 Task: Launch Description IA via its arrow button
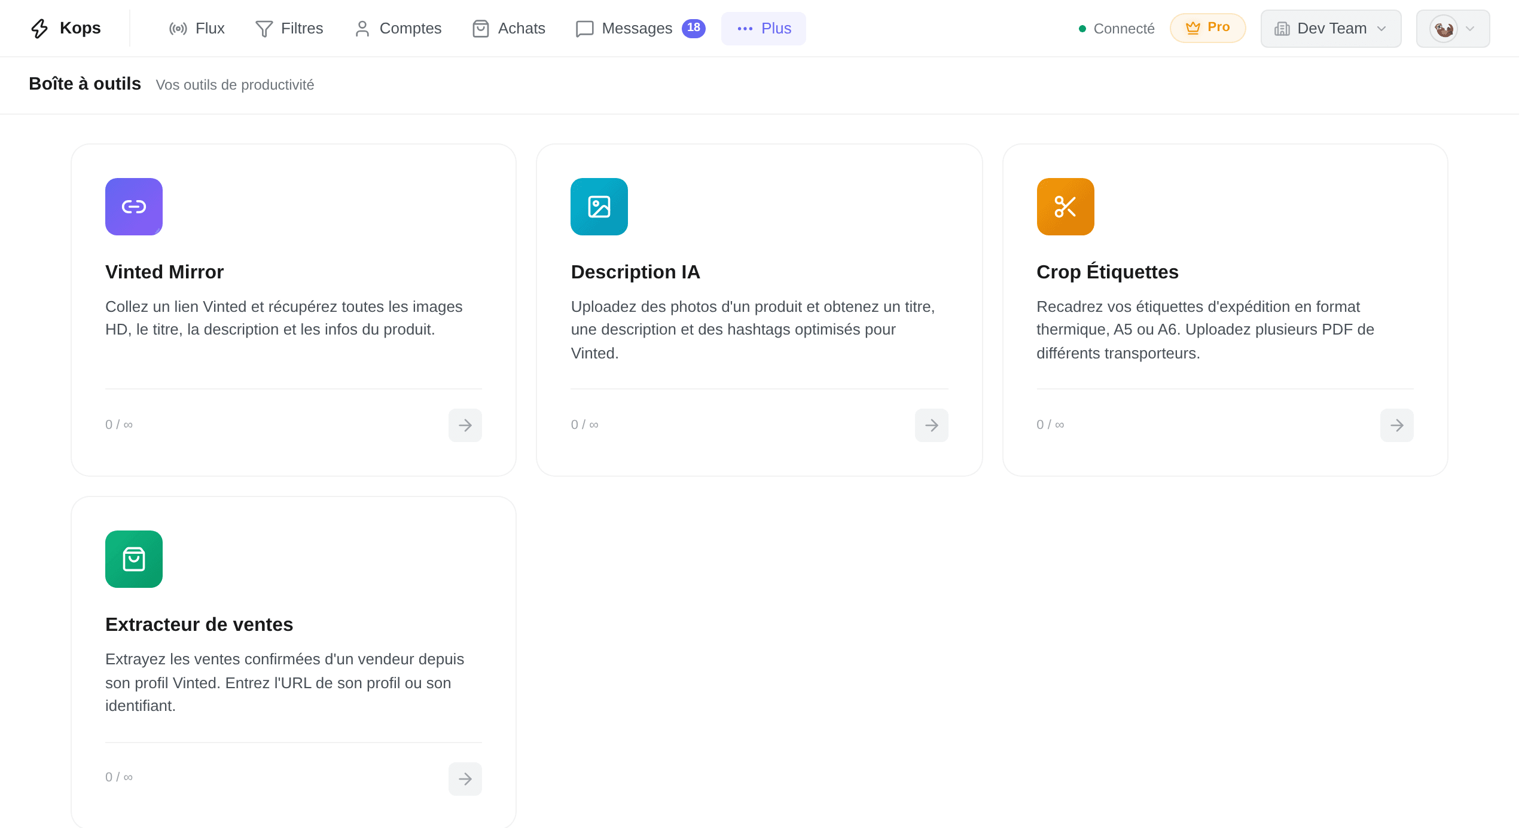[932, 425]
